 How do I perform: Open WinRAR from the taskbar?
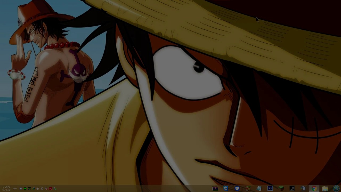tap(215, 189)
